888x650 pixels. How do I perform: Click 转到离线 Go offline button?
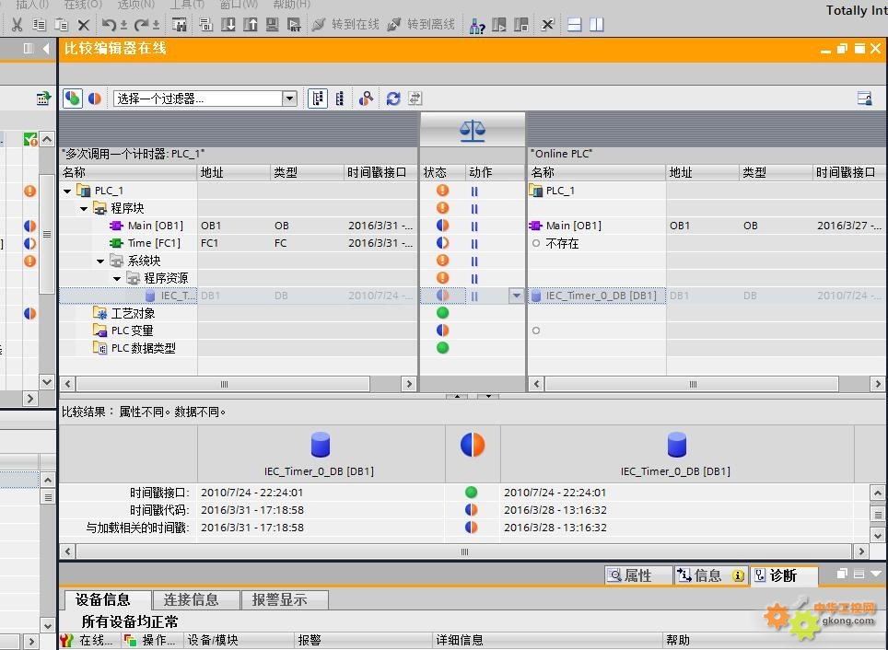click(x=421, y=24)
